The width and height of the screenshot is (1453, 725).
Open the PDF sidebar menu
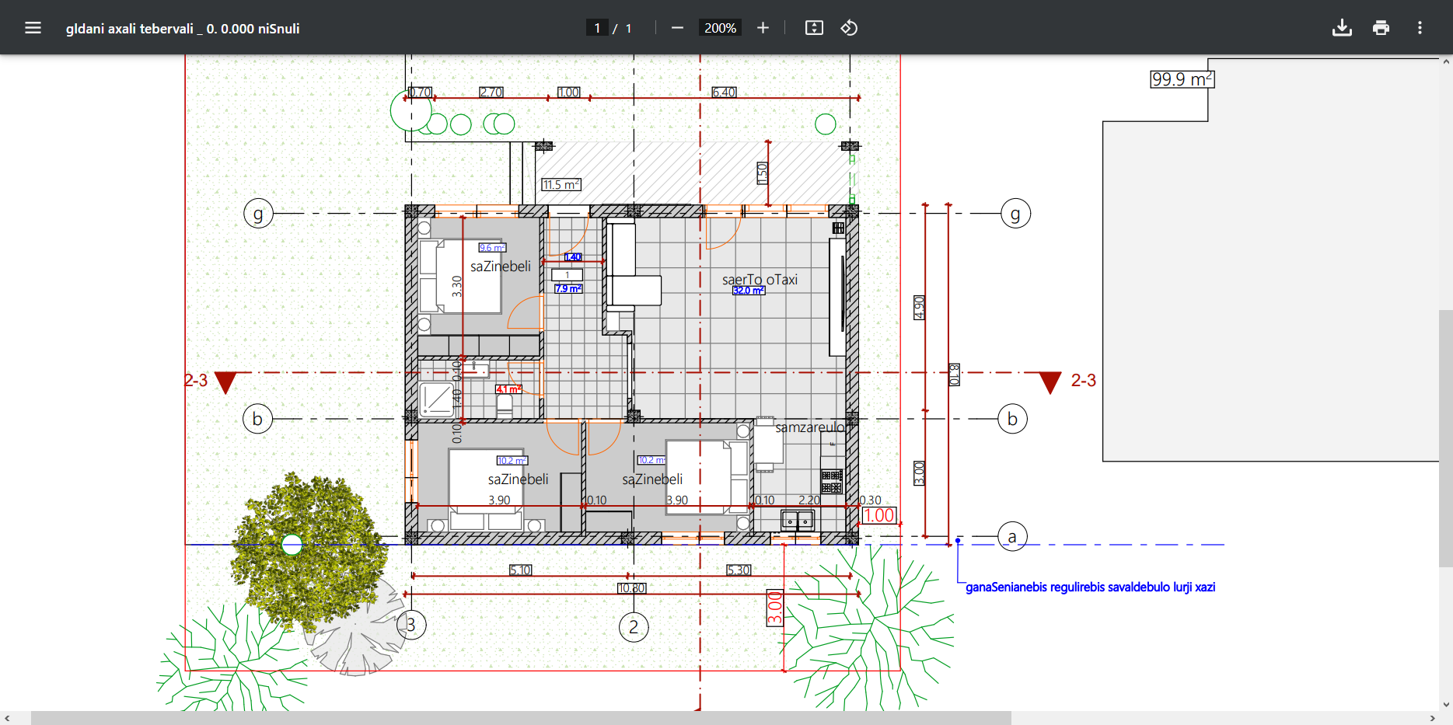tap(33, 28)
